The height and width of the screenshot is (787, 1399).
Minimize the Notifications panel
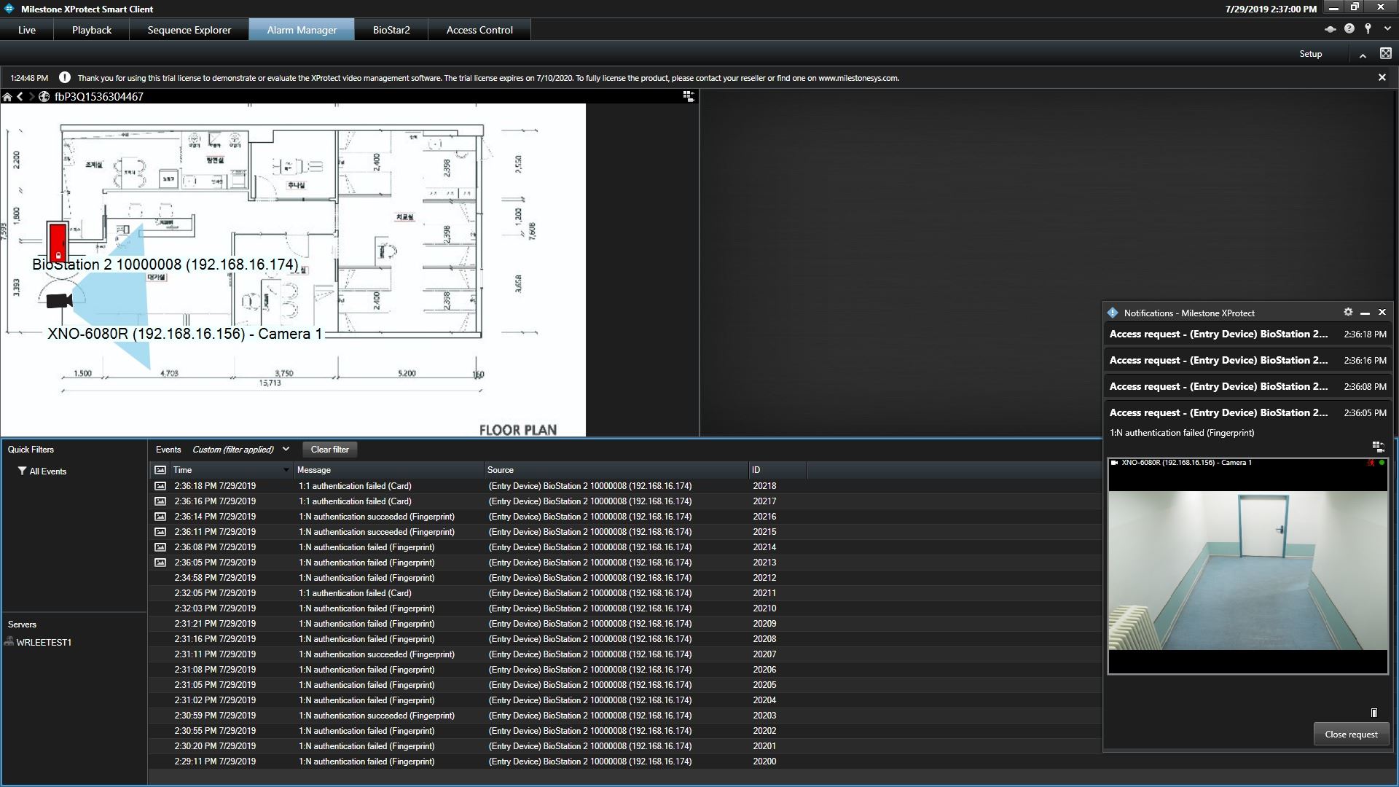(1365, 313)
